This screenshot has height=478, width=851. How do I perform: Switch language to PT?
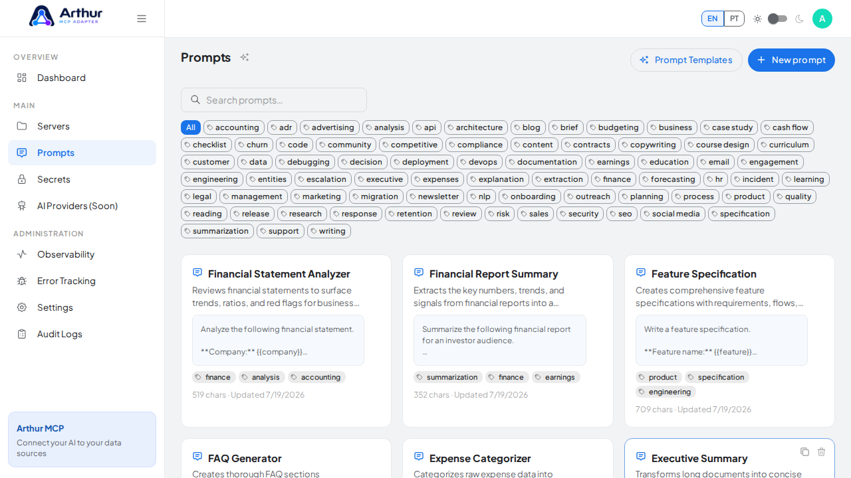click(734, 19)
